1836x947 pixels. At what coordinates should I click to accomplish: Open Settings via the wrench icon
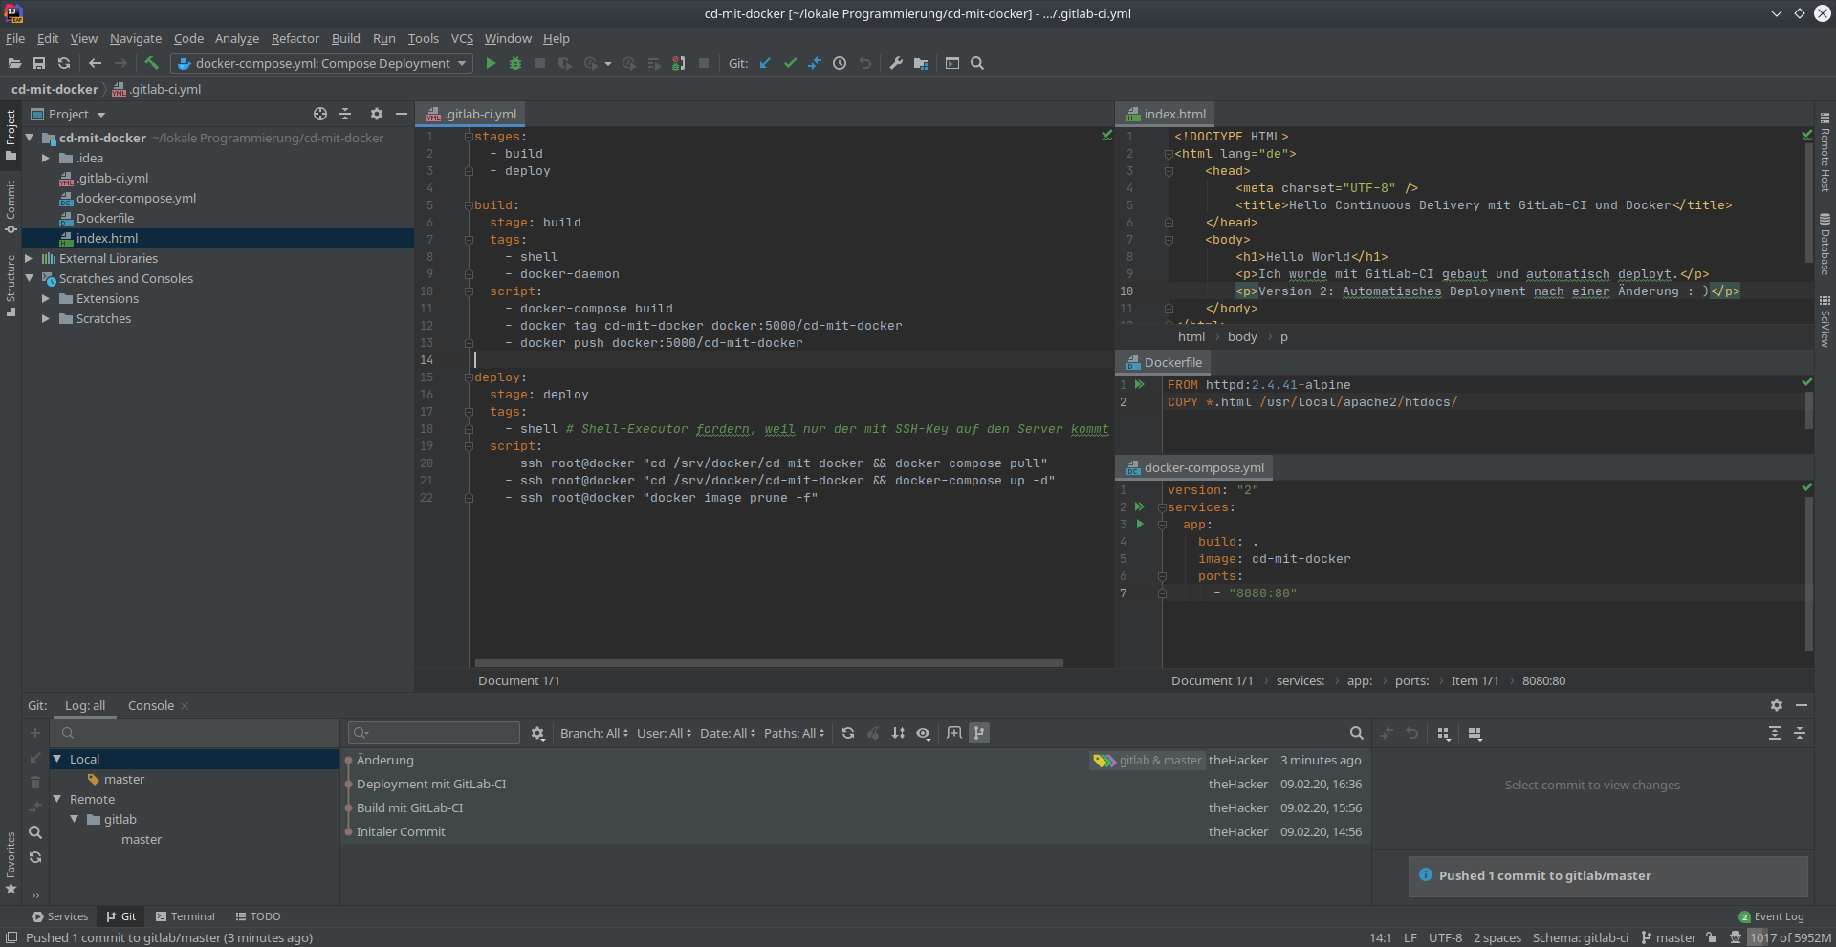coord(896,63)
